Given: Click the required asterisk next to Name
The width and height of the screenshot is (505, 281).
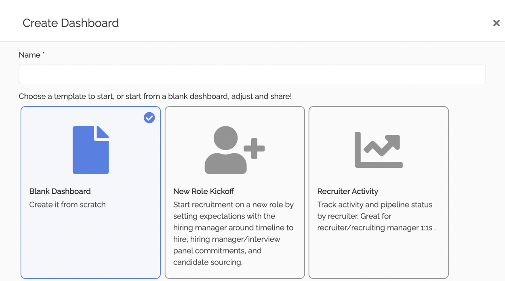Looking at the screenshot, I should tap(43, 52).
